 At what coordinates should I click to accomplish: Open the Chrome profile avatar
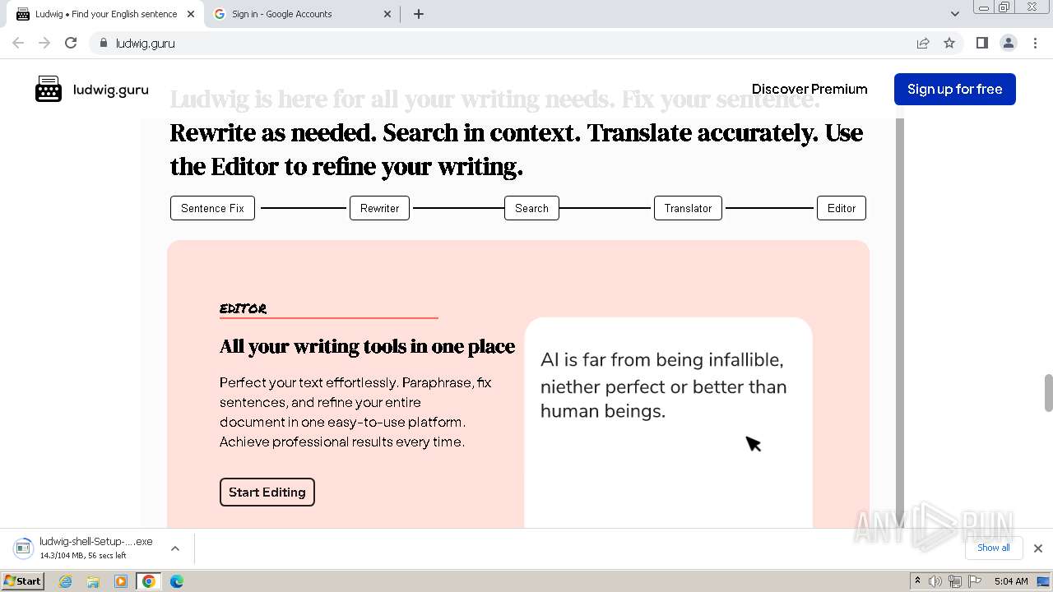tap(1009, 43)
